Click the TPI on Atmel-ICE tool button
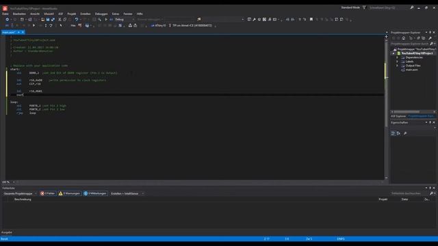Screen dimensions: 438x246 [x=190, y=25]
